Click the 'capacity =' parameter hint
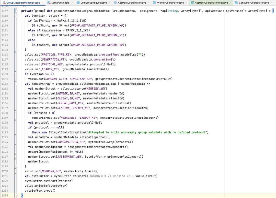 96,176
